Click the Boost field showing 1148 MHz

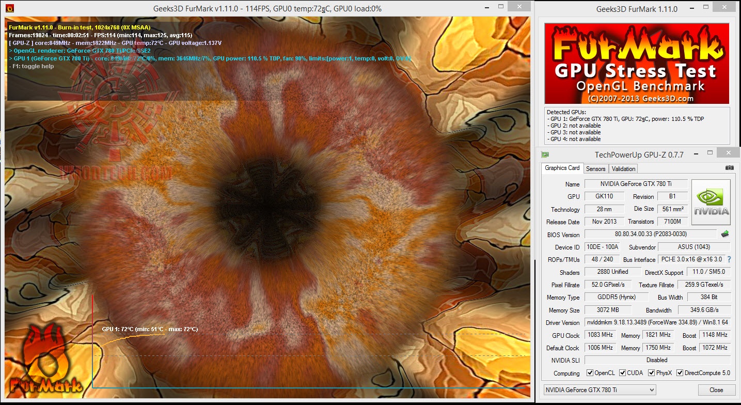coord(715,335)
